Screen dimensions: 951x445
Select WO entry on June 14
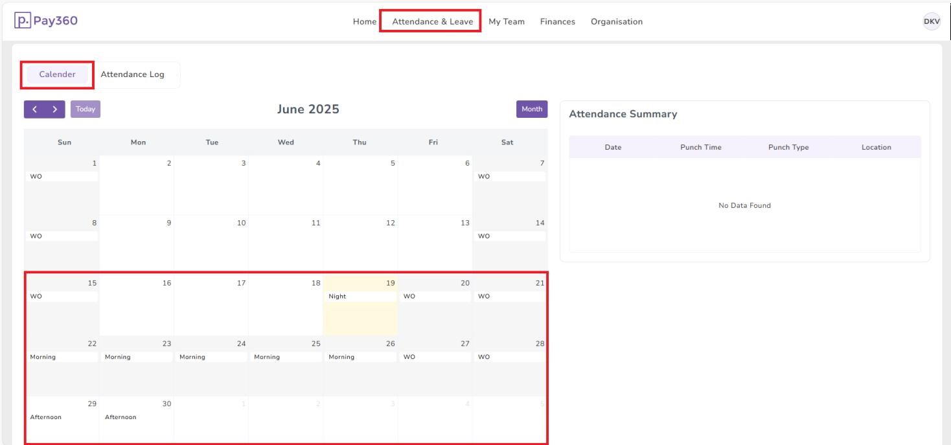(510, 236)
